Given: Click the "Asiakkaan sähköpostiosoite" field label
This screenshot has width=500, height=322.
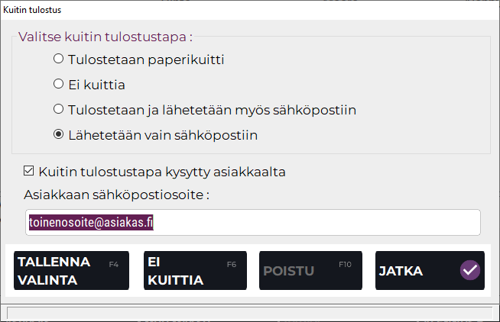Looking at the screenshot, I should tap(116, 194).
